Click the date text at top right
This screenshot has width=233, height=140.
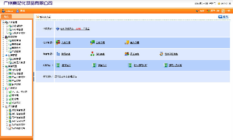pos(205,3)
